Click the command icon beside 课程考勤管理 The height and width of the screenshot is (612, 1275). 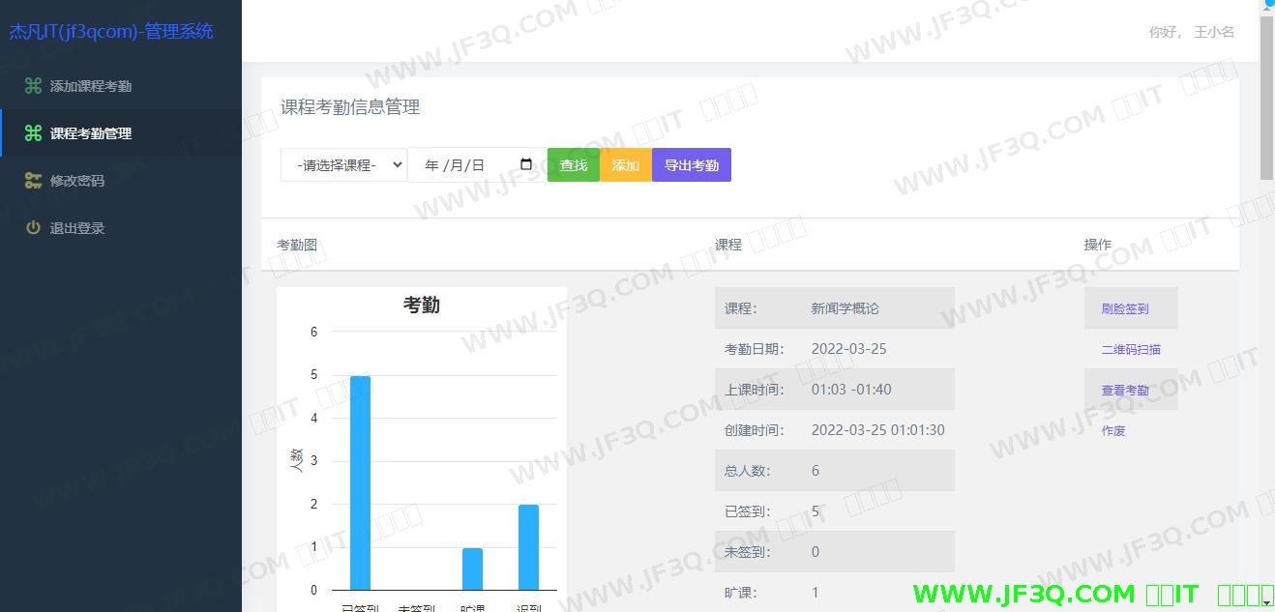pyautogui.click(x=33, y=133)
